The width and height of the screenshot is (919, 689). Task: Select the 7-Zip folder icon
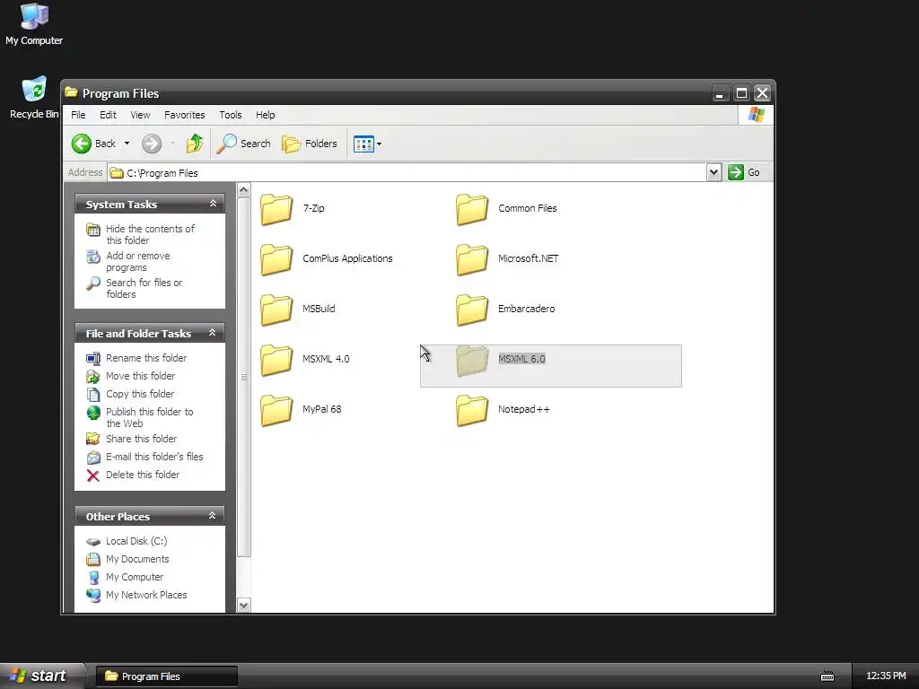276,209
